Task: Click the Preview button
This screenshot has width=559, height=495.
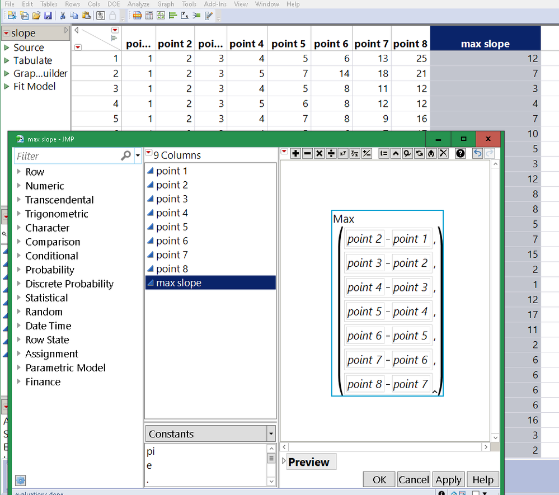Action: (311, 461)
